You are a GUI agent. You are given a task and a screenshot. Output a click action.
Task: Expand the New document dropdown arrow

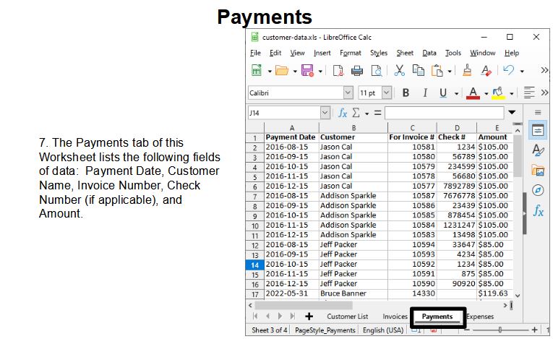click(x=270, y=72)
